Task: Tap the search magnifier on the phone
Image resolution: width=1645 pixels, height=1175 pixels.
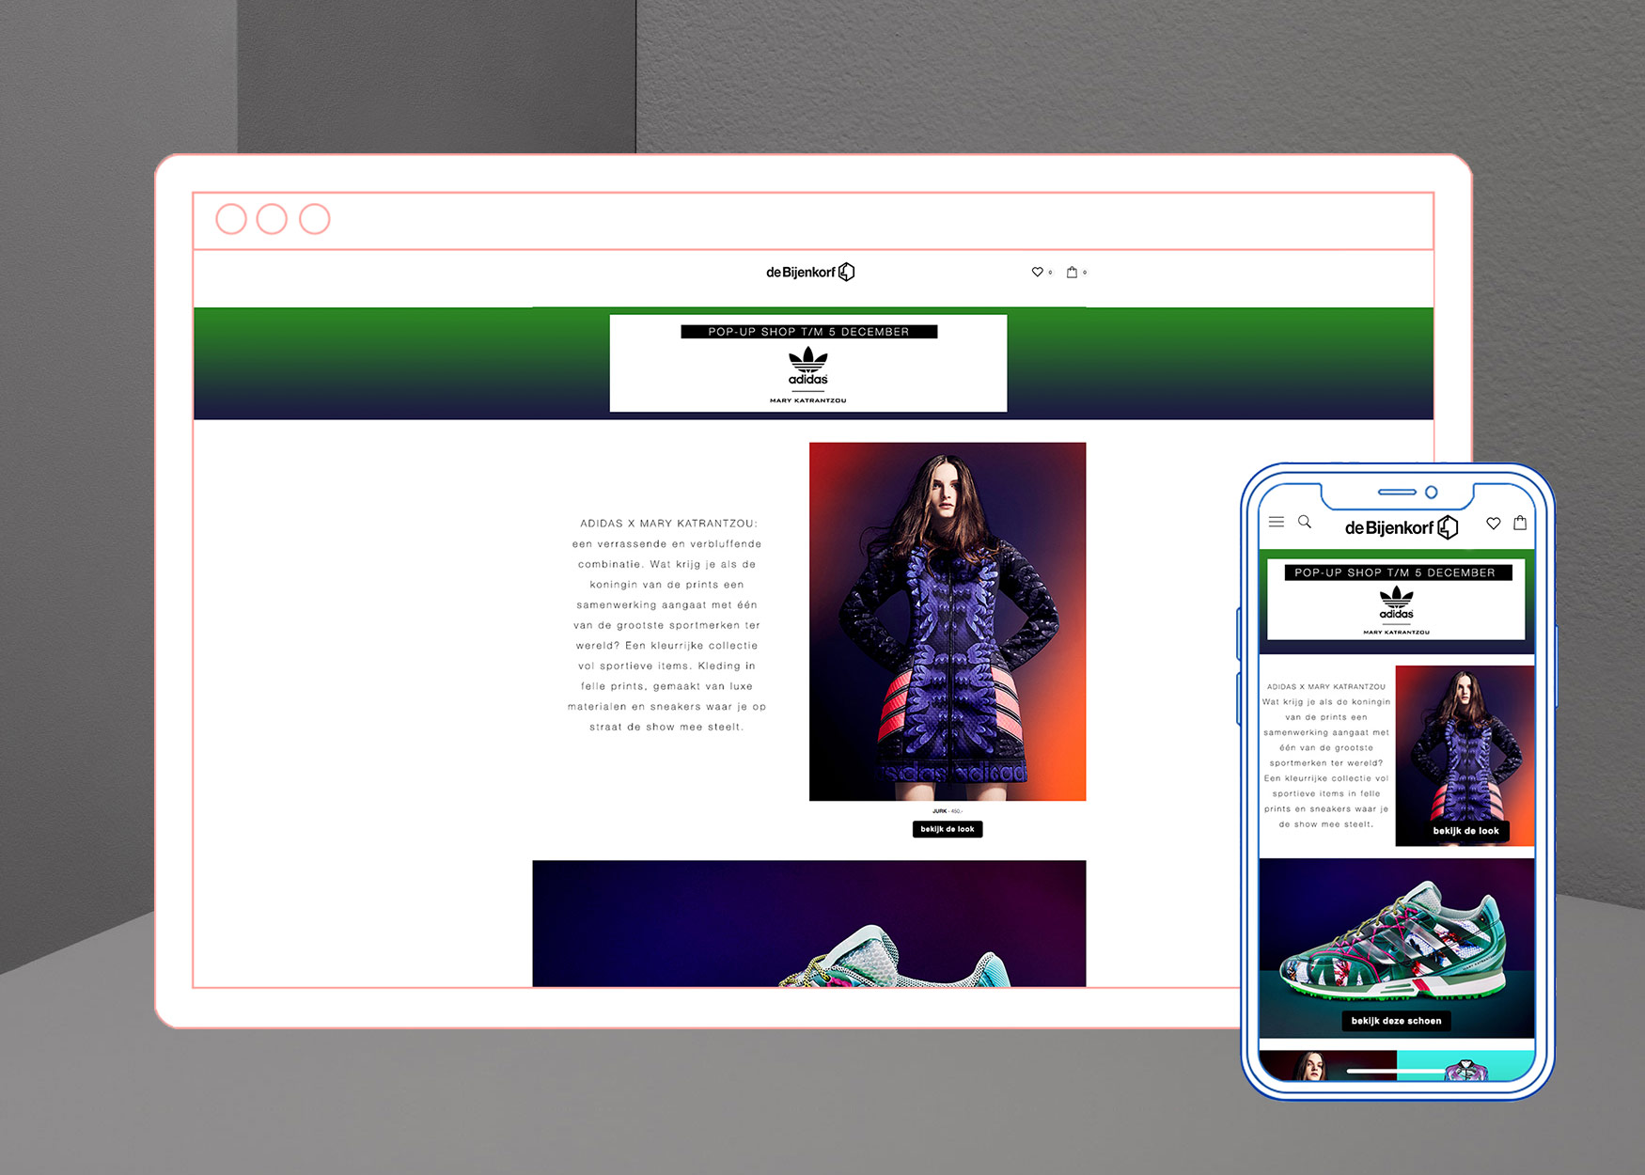Action: tap(1305, 522)
